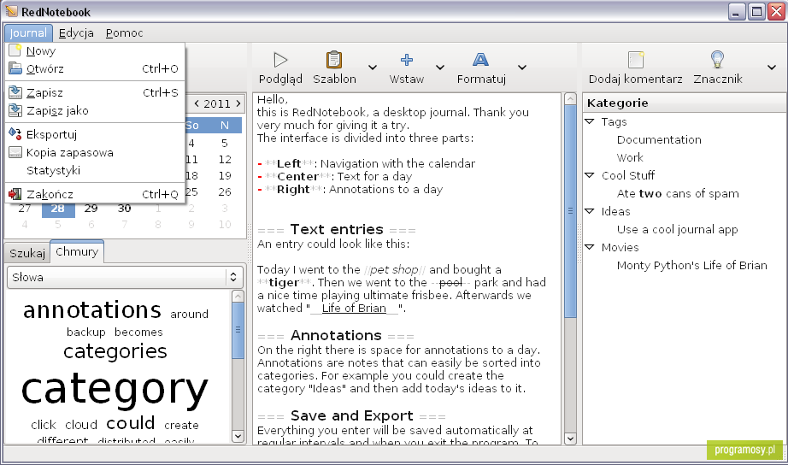Click the editor scrollbar up arrow
The image size is (788, 465).
click(570, 98)
